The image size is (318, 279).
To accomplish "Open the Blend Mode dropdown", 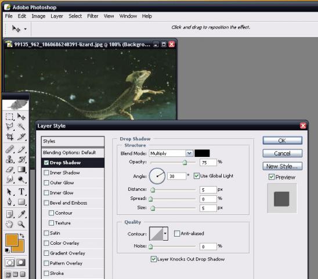I will (x=189, y=153).
